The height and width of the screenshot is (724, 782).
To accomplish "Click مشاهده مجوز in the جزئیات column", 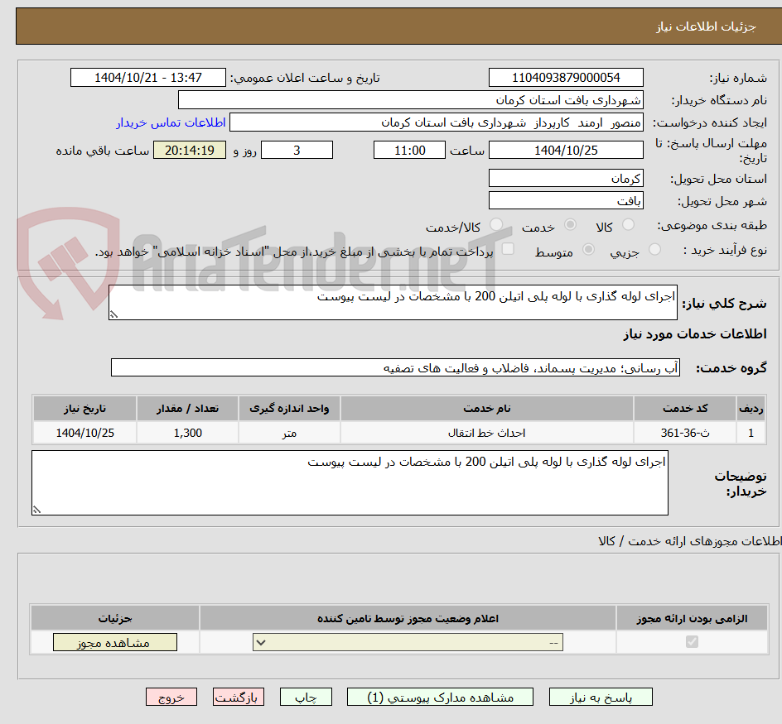I will point(114,641).
